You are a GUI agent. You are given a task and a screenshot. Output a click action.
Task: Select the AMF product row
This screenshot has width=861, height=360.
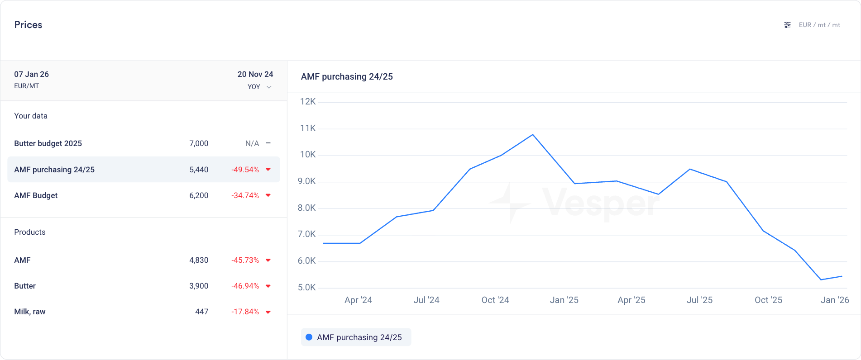pos(22,260)
